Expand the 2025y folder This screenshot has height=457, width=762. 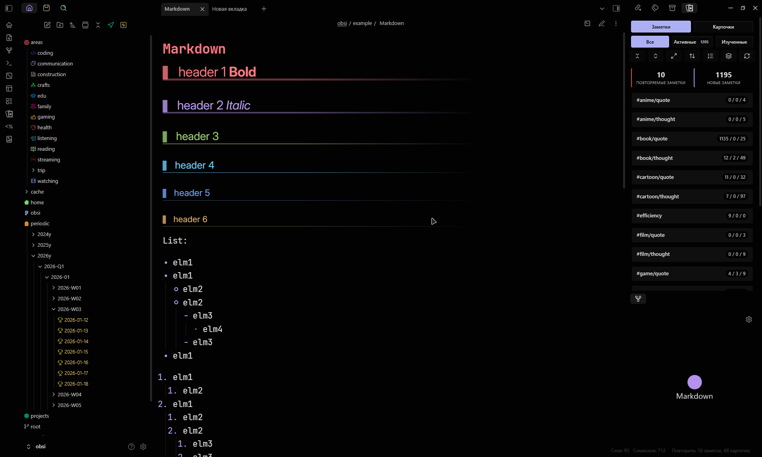(33, 245)
